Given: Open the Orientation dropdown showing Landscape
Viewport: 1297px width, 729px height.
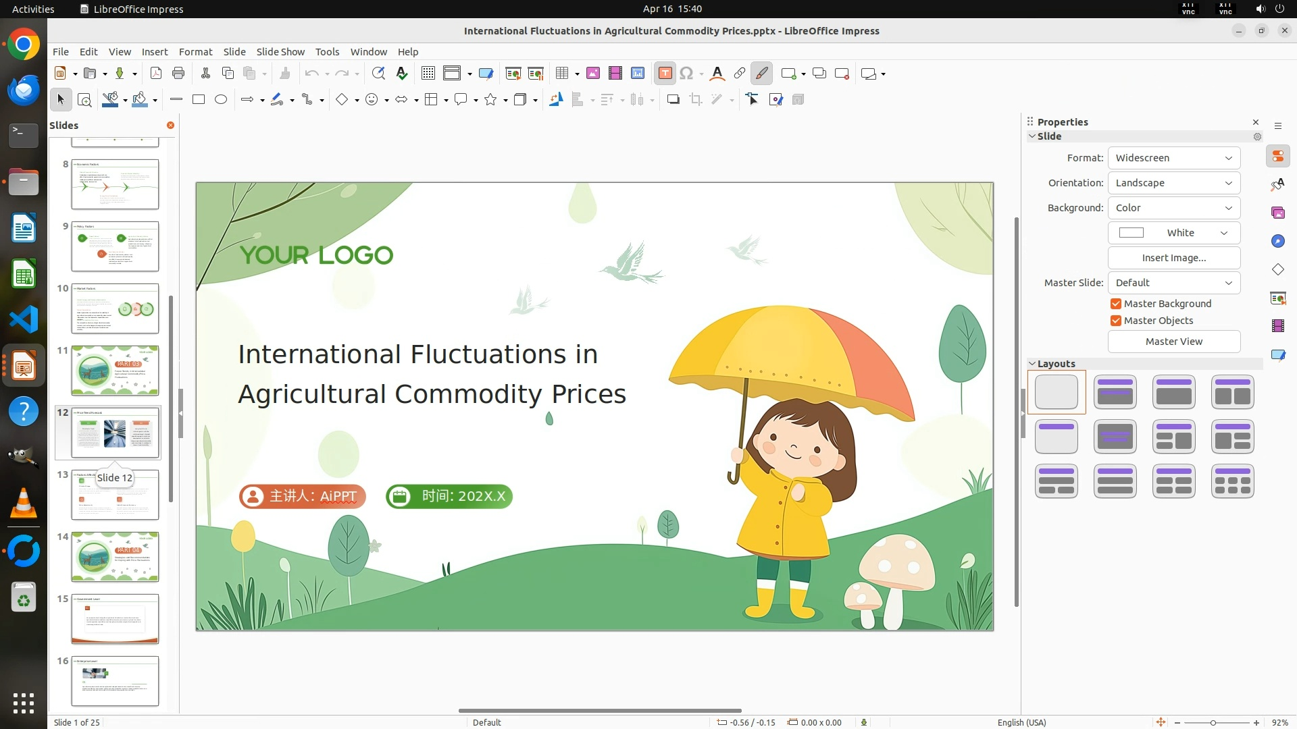Looking at the screenshot, I should pos(1173,183).
